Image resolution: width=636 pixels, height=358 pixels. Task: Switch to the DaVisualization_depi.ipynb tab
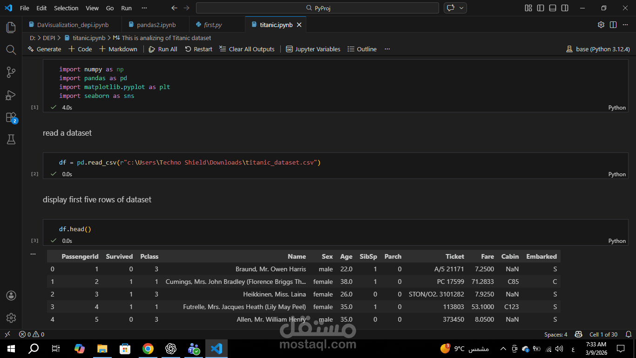pos(72,25)
